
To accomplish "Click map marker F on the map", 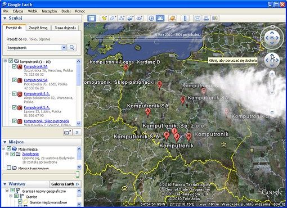I will click(x=166, y=136).
